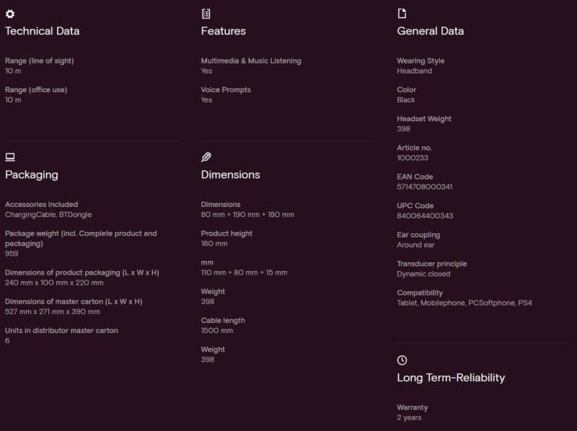
Task: Click the clock icon above Long Term-Reliability
Action: 402,360
